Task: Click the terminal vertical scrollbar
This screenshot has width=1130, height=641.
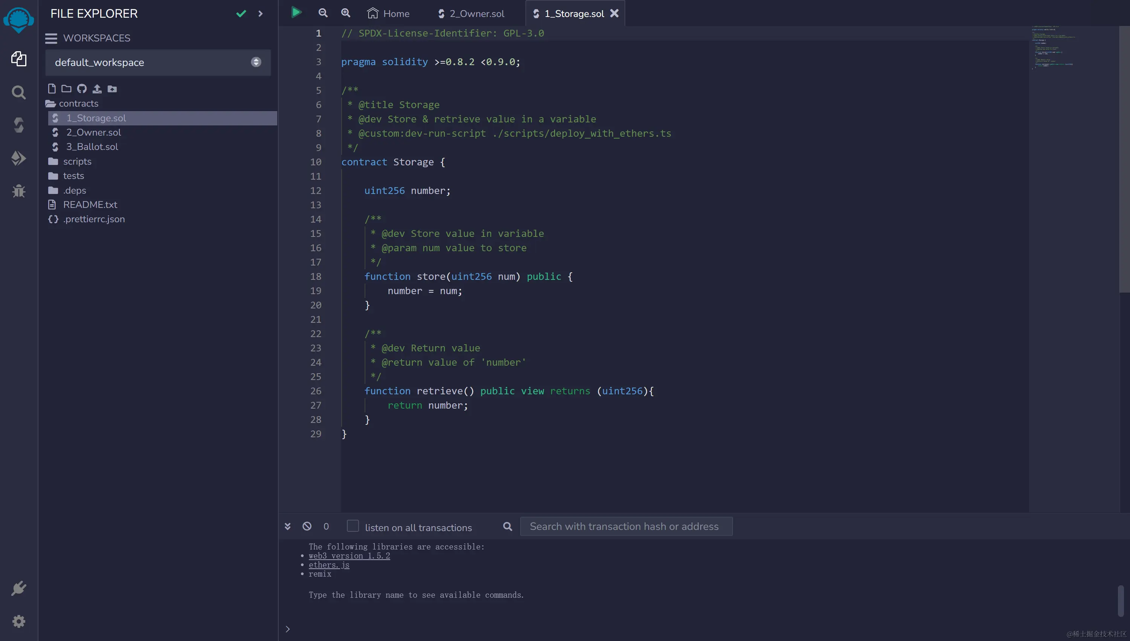Action: [1120, 601]
